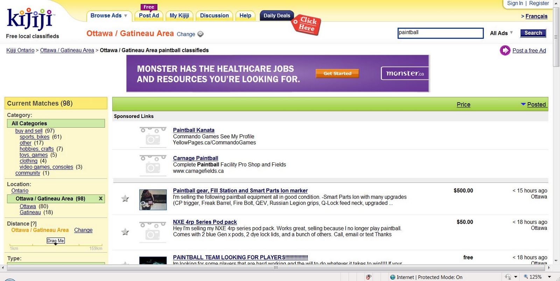Screen dimensions: 560x281
Task: Open the Browse Ads dropdown tab
Action: (x=109, y=16)
